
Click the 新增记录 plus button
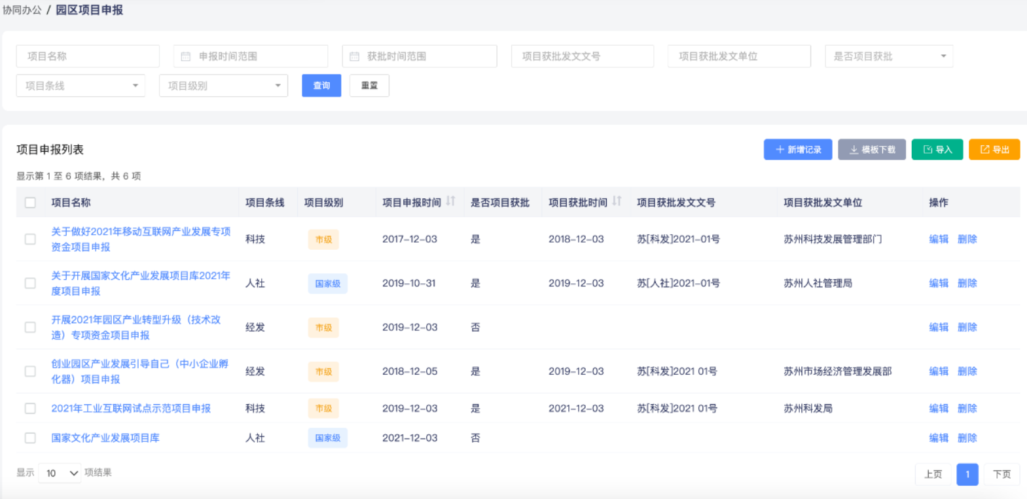pyautogui.click(x=797, y=150)
